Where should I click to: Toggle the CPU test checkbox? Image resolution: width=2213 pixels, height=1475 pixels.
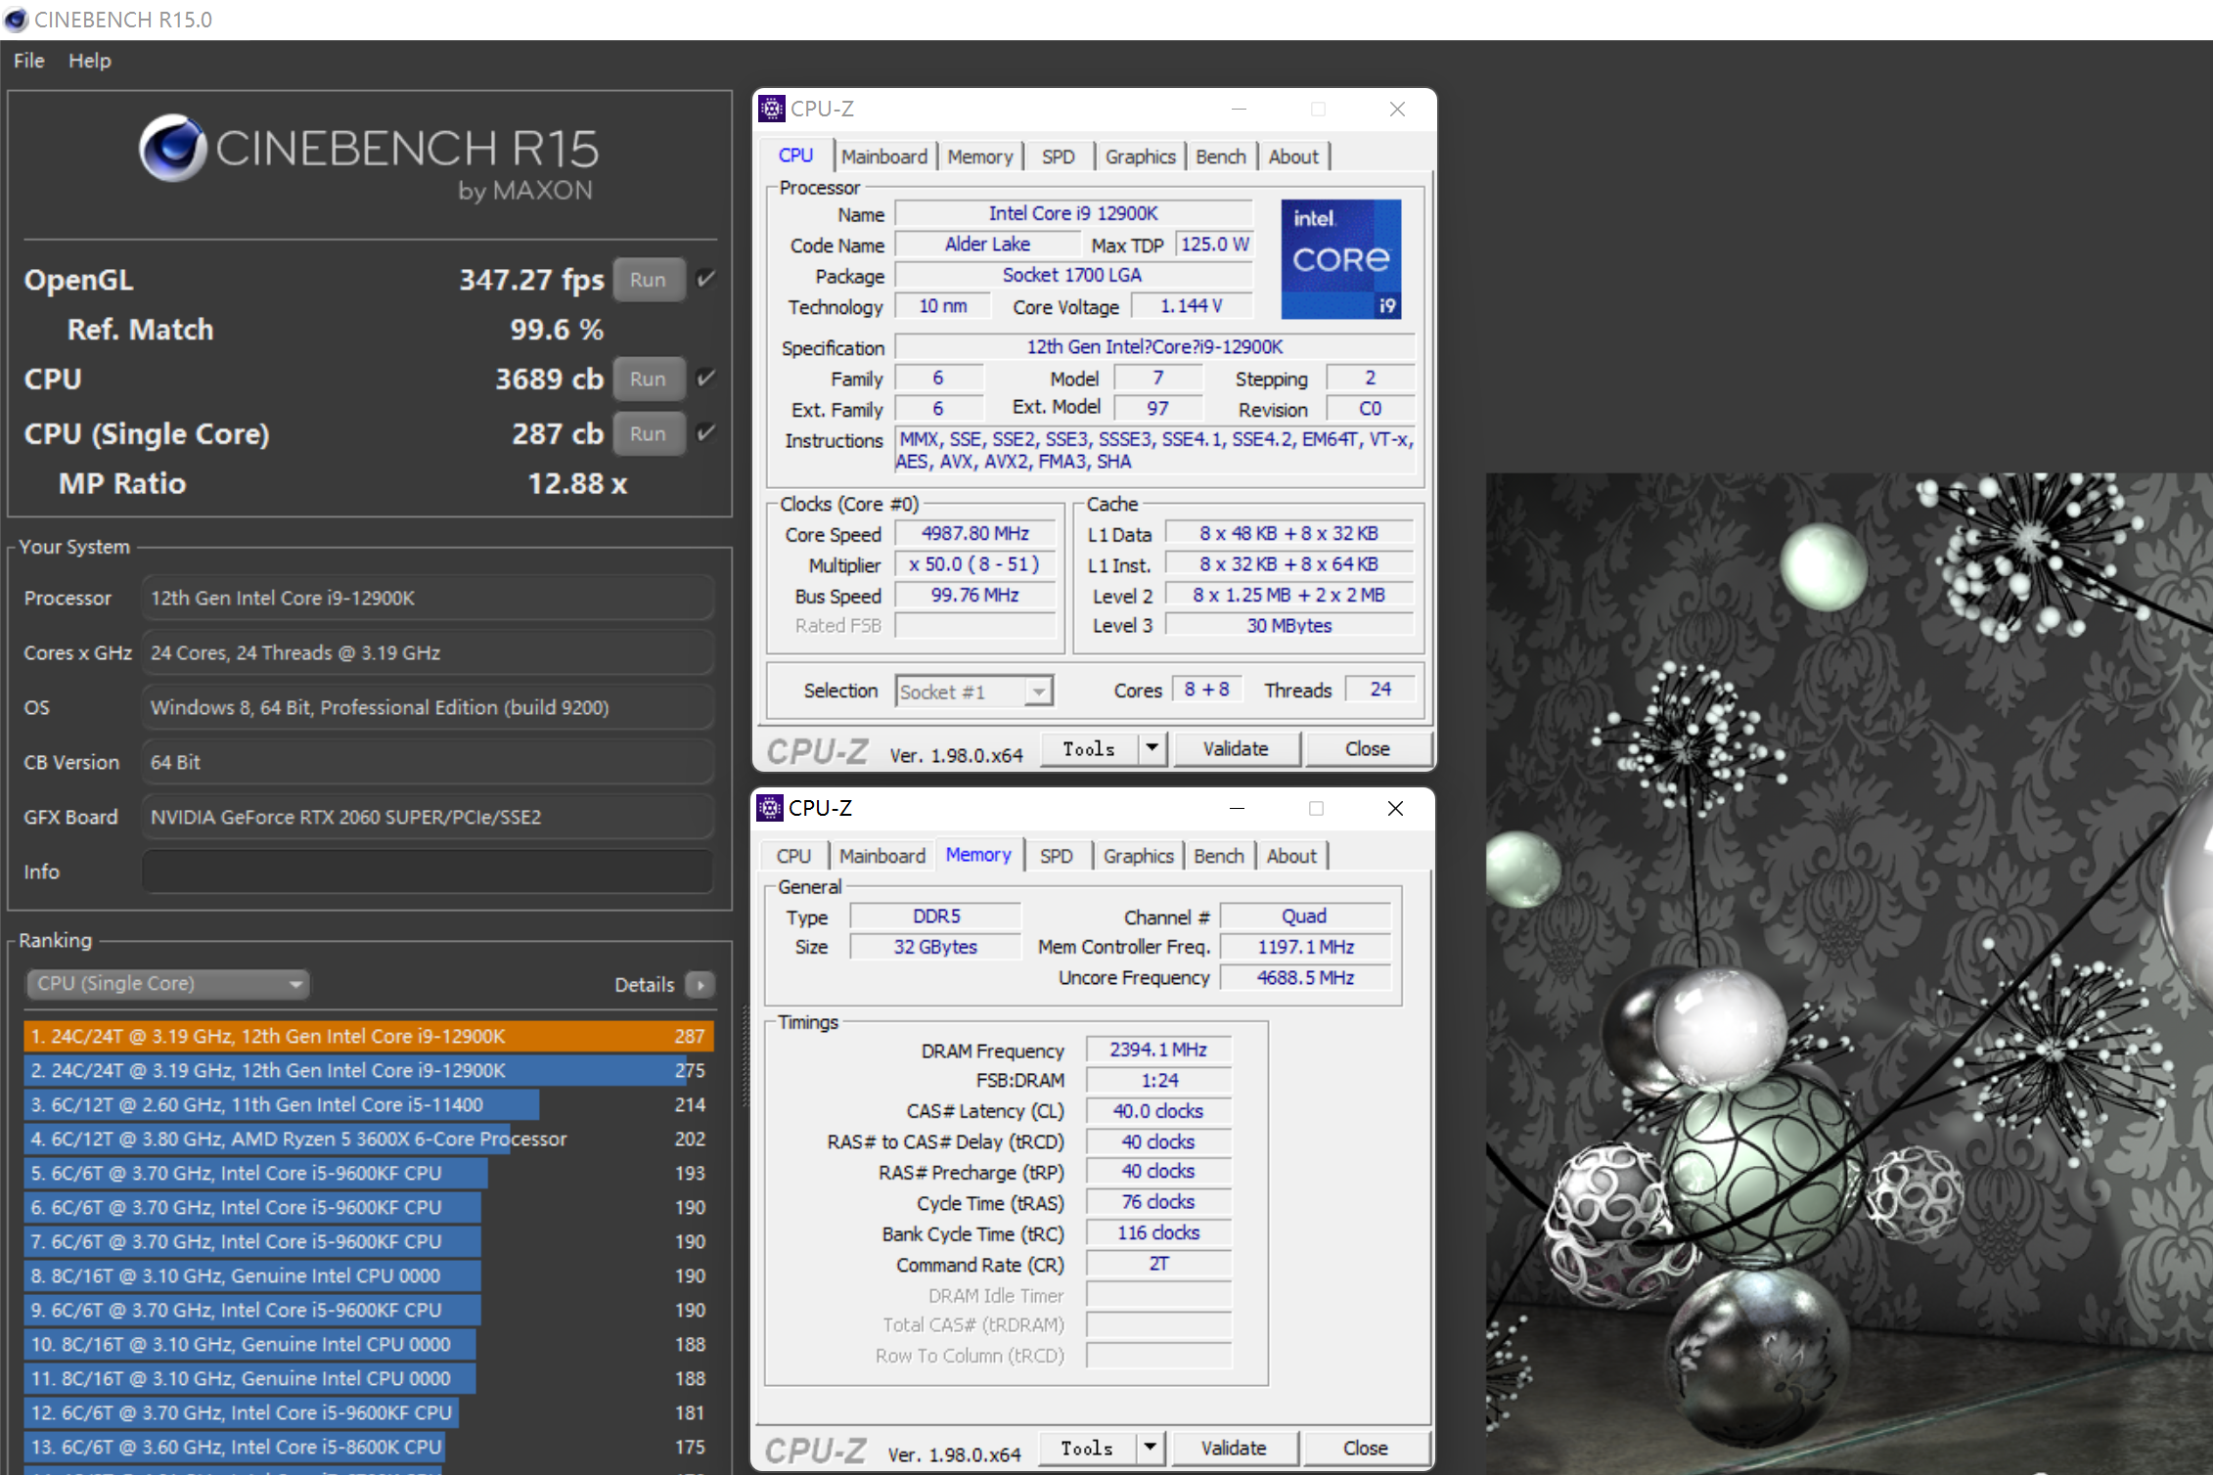[705, 379]
